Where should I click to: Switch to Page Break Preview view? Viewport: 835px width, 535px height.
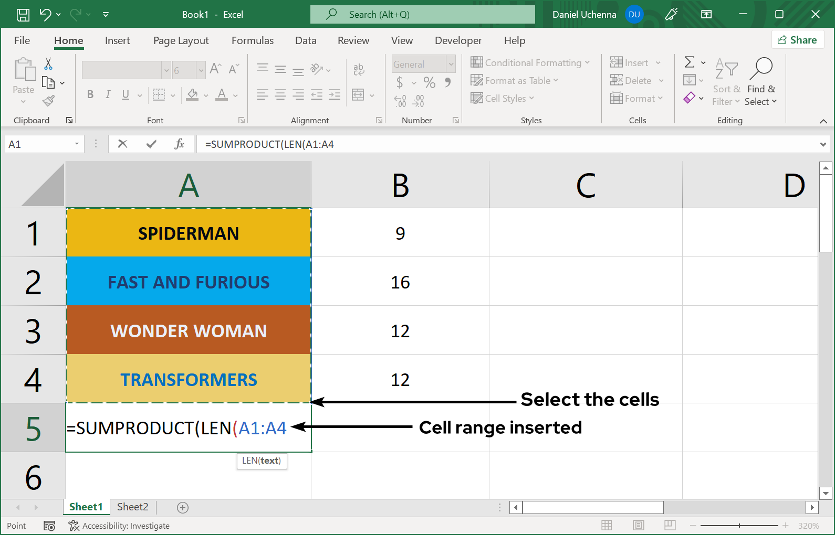coord(670,525)
